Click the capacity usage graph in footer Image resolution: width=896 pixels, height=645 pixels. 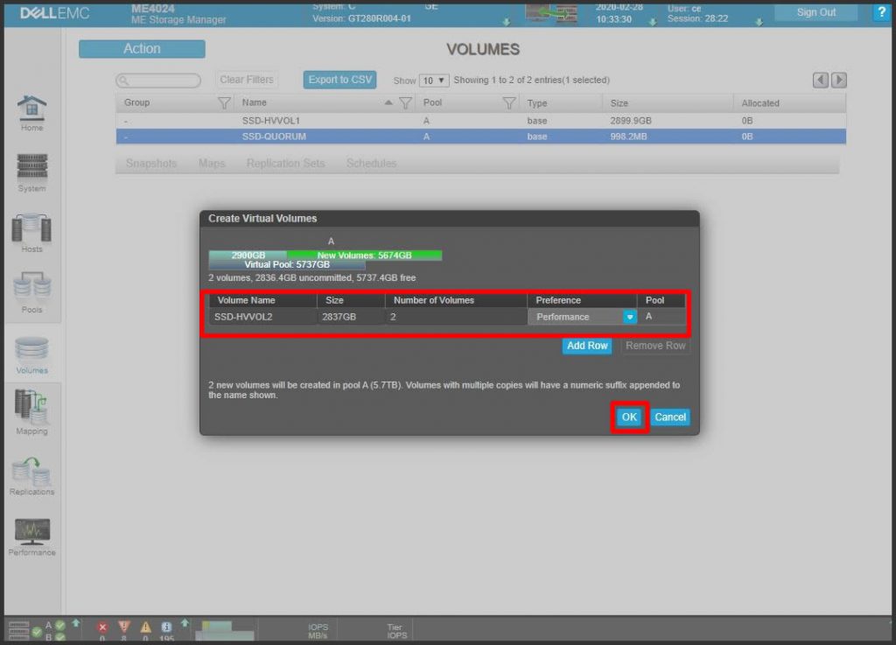(225, 630)
